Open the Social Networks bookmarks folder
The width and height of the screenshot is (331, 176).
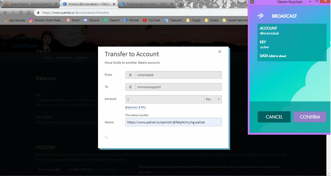point(235,20)
